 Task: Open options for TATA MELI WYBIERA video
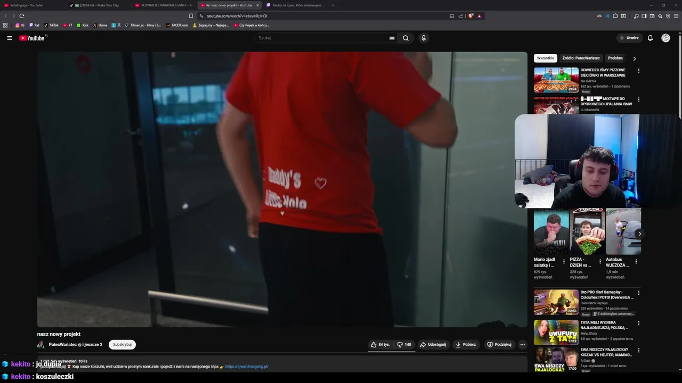[639, 323]
